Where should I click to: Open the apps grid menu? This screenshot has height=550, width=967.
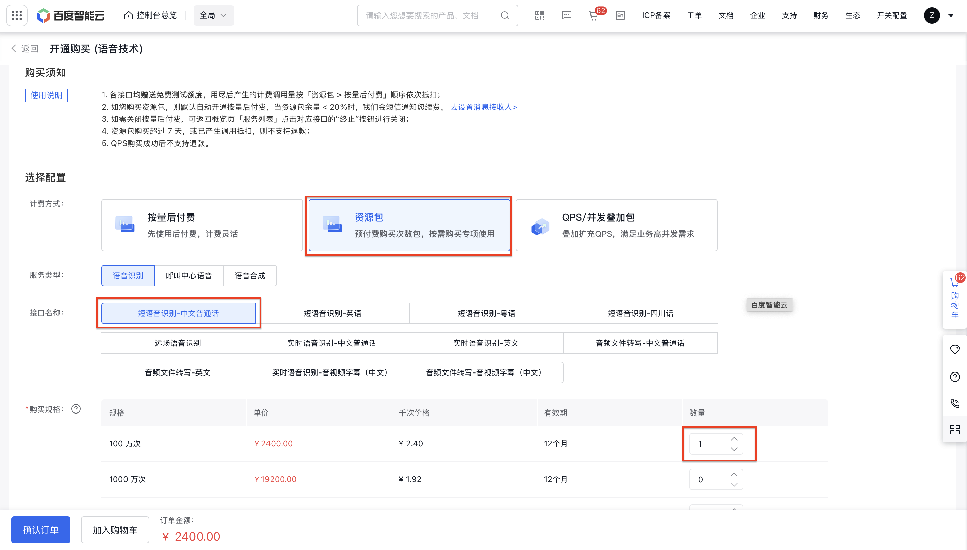16,15
